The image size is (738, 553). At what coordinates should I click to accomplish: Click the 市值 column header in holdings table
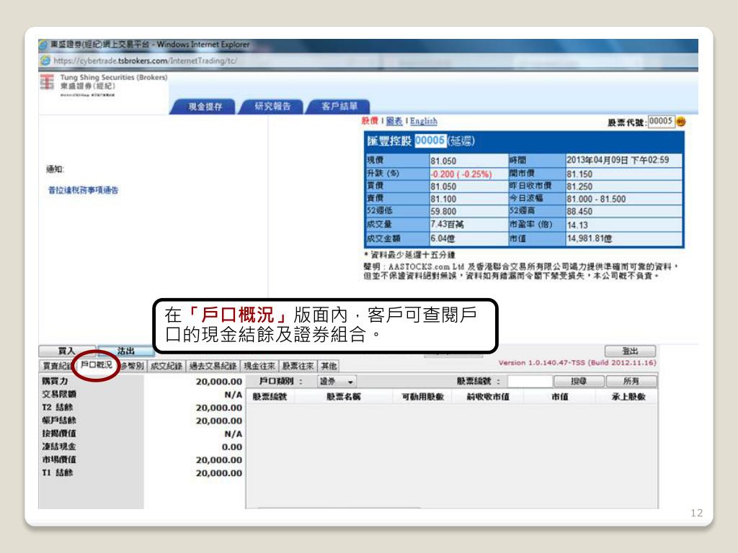560,397
